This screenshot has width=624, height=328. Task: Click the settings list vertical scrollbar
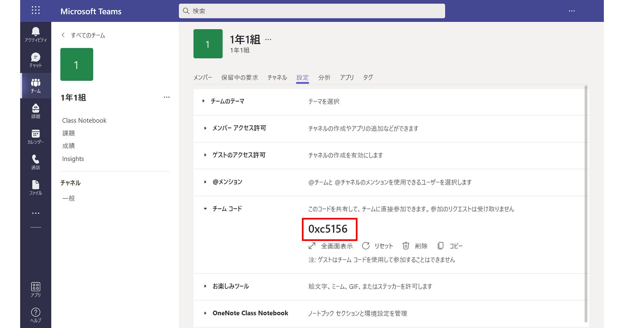pyautogui.click(x=586, y=204)
